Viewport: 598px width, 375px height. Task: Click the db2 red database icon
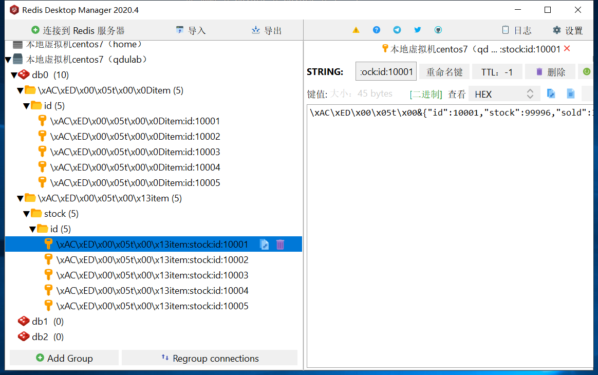pyautogui.click(x=24, y=336)
